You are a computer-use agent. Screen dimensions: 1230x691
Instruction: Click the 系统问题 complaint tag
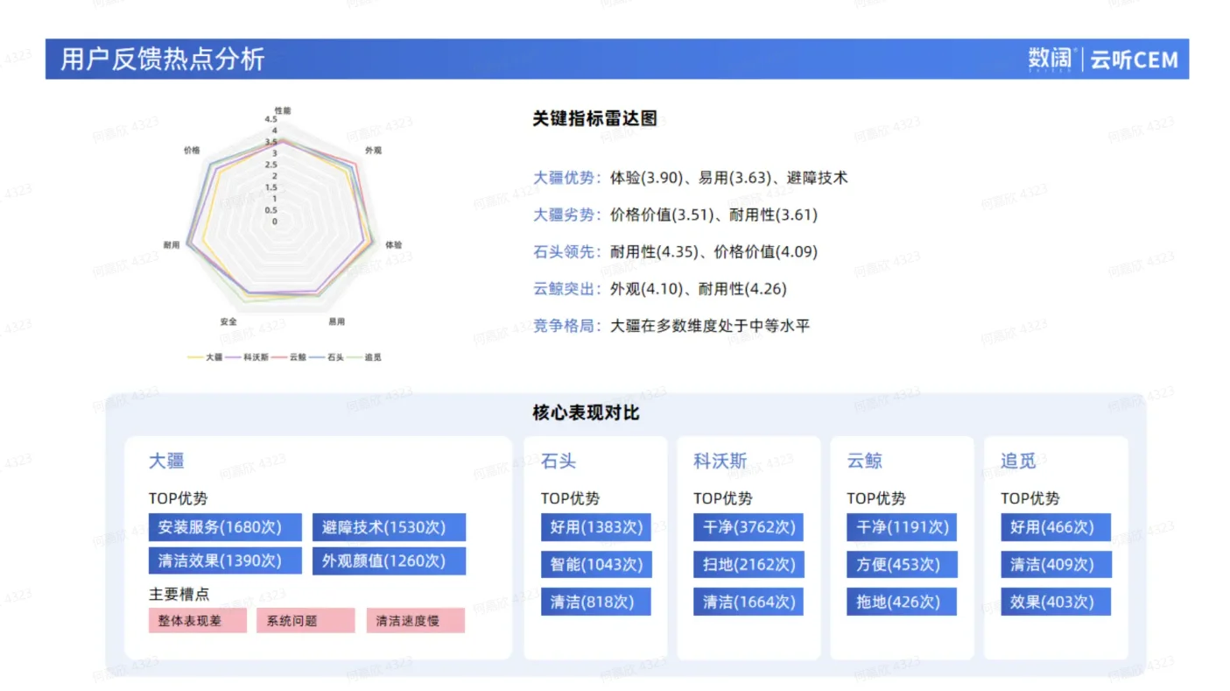pos(306,621)
